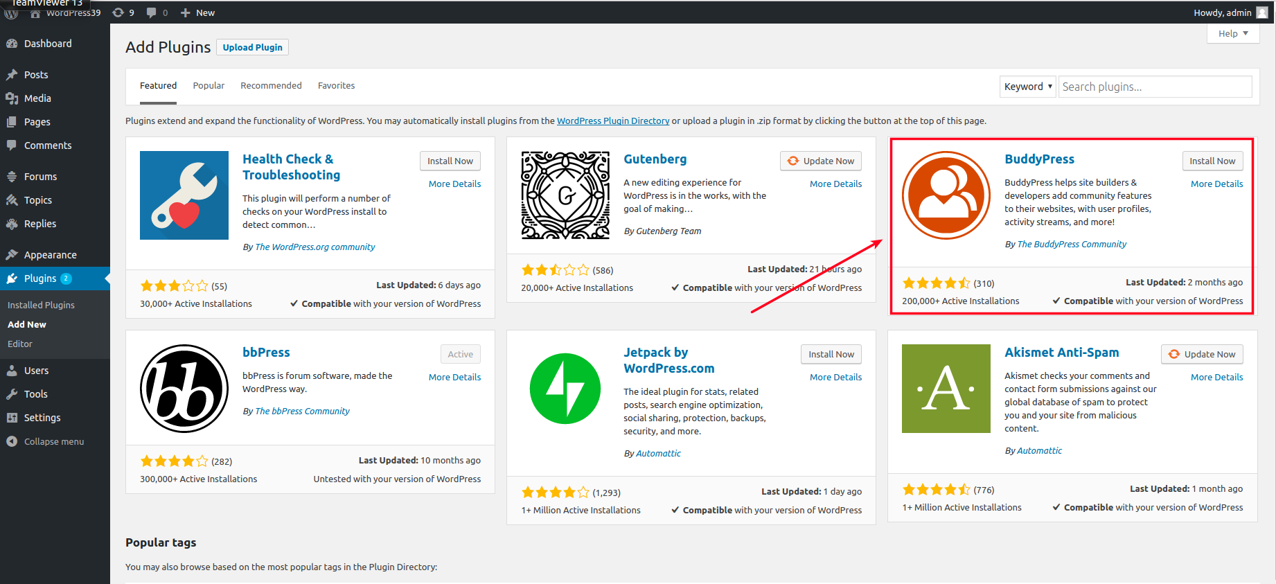The height and width of the screenshot is (584, 1276).
Task: Switch to the Popular tab
Action: point(209,86)
